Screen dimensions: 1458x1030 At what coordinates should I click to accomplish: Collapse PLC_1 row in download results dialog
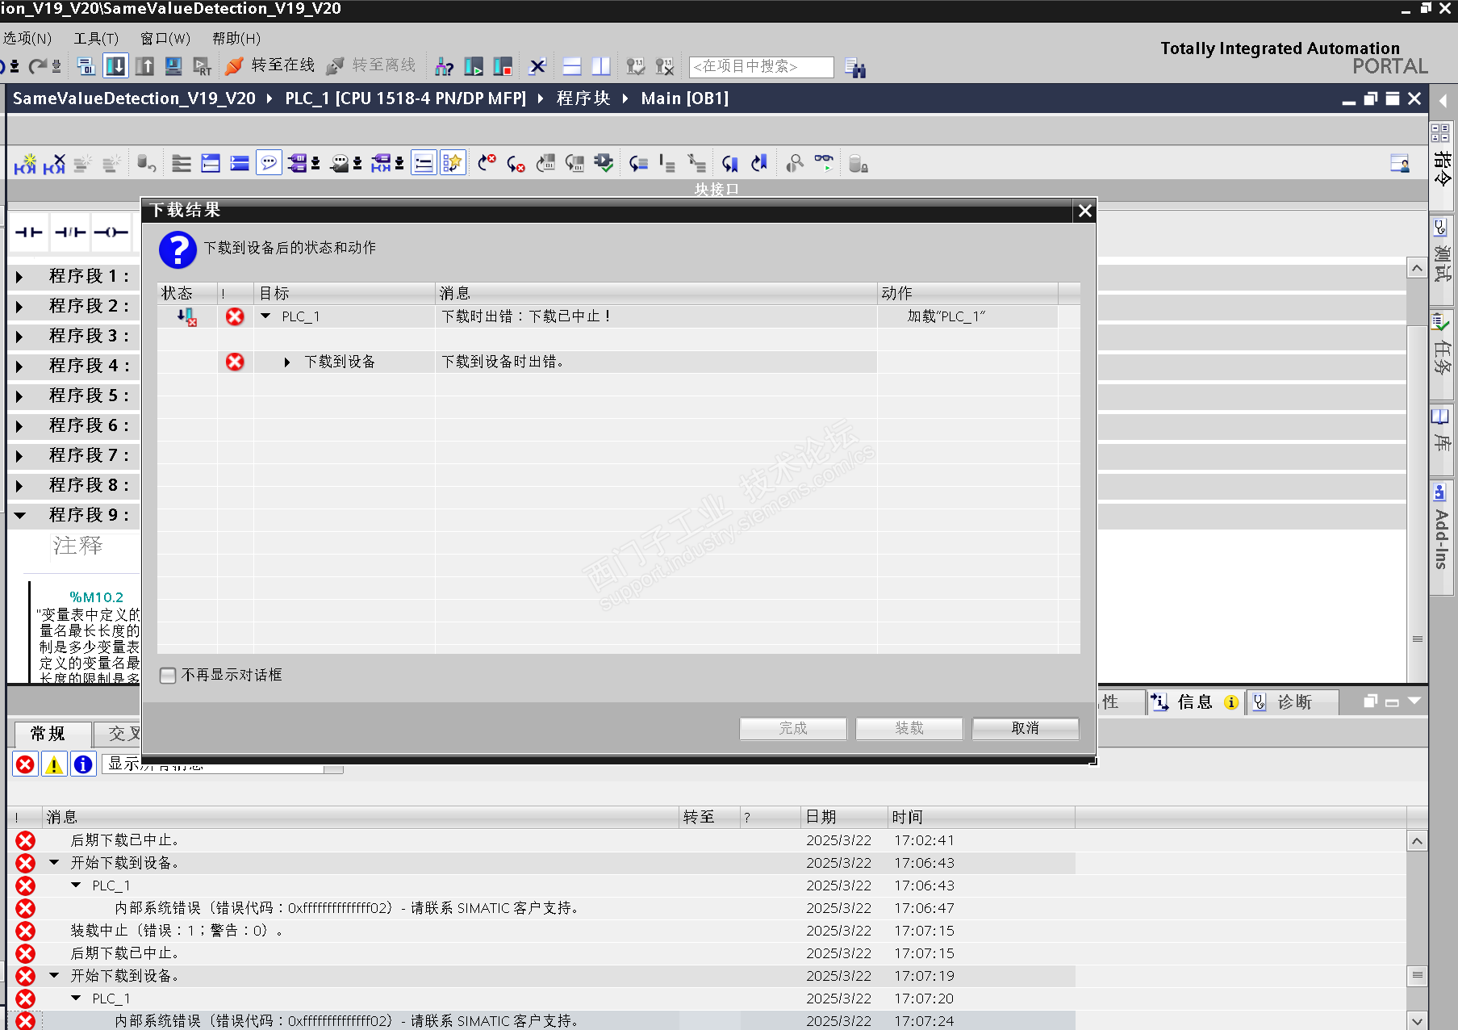pos(265,316)
